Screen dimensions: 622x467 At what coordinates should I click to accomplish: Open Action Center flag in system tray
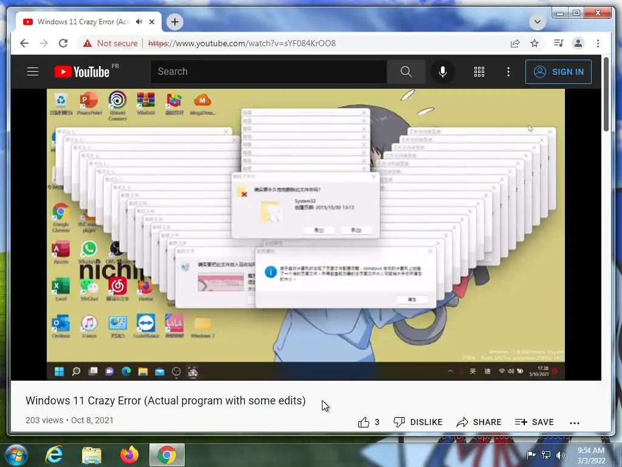click(531, 455)
